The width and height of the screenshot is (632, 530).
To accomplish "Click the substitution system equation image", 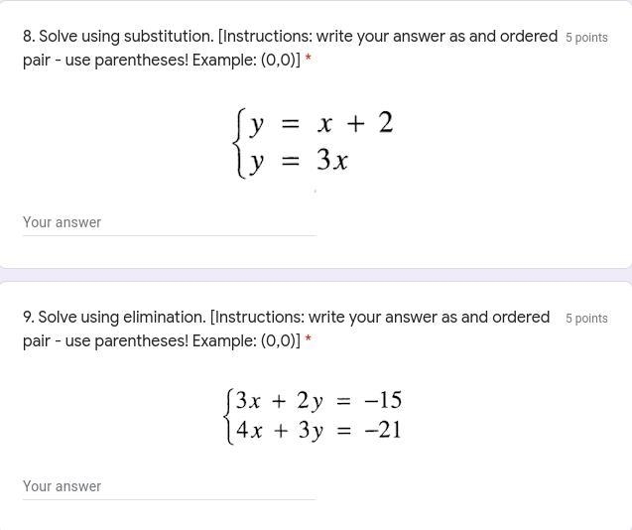I will (x=314, y=143).
